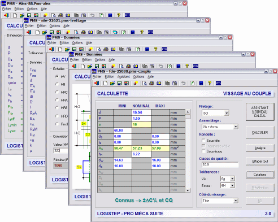Image resolution: width=278 pixels, height=222 pixels.
Task: Expand the Côté du vissage dropdown
Action: click(x=236, y=201)
